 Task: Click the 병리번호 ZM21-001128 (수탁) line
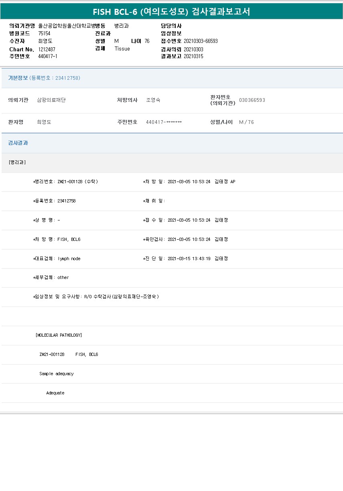(x=65, y=182)
